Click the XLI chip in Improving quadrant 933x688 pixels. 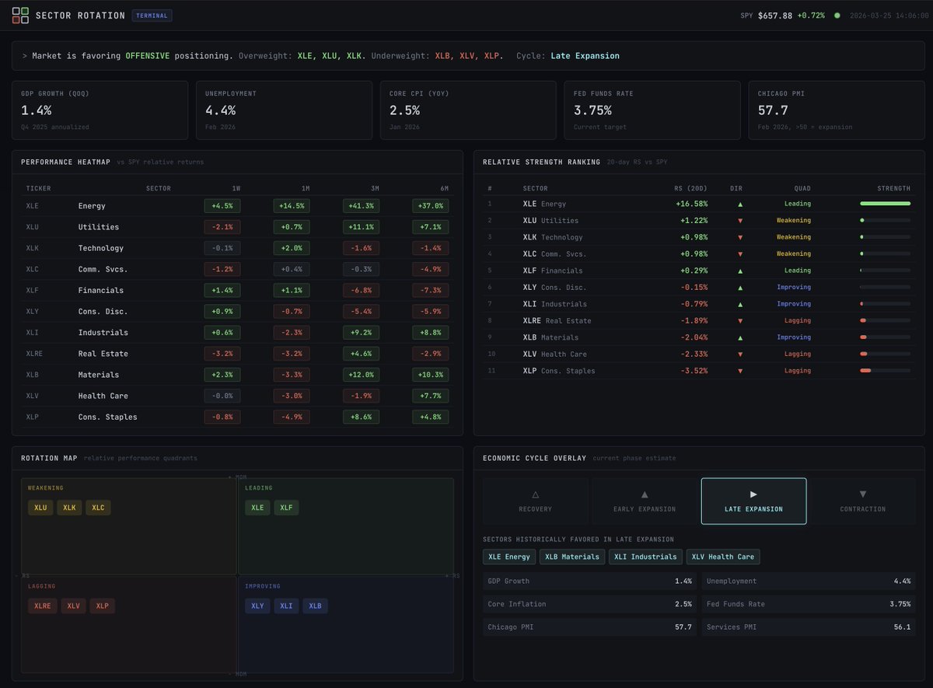(x=286, y=606)
